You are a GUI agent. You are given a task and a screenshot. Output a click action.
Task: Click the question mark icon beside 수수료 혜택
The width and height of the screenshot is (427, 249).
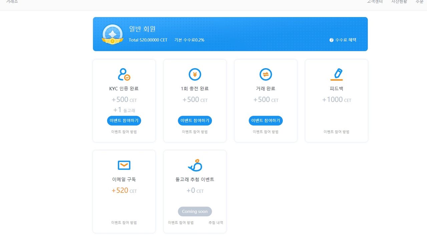pyautogui.click(x=332, y=40)
